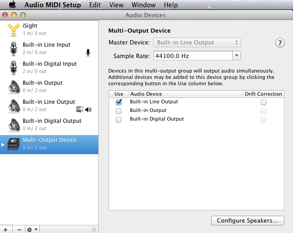Screen dimensions: 293x233
Task: Click the Built-in Line Output speaker icon
Action: click(14, 106)
